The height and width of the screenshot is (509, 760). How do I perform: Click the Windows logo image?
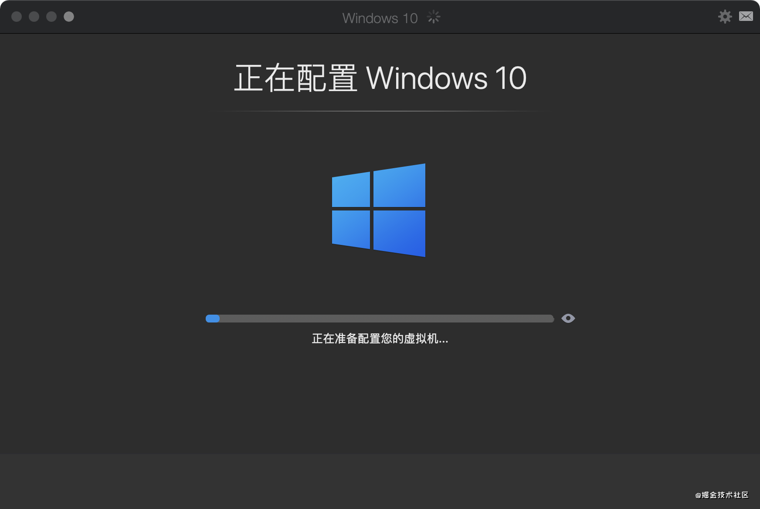(x=379, y=210)
